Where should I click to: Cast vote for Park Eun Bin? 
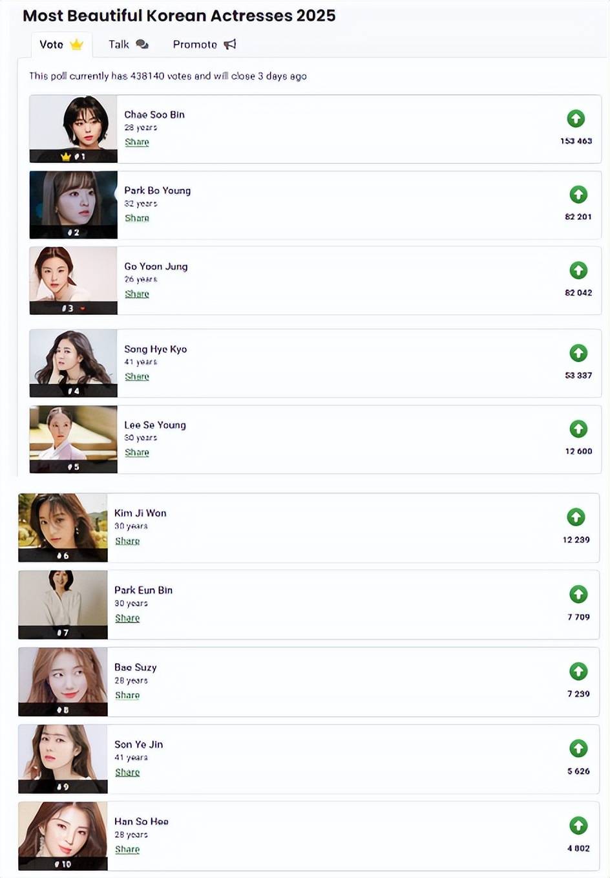point(578,594)
